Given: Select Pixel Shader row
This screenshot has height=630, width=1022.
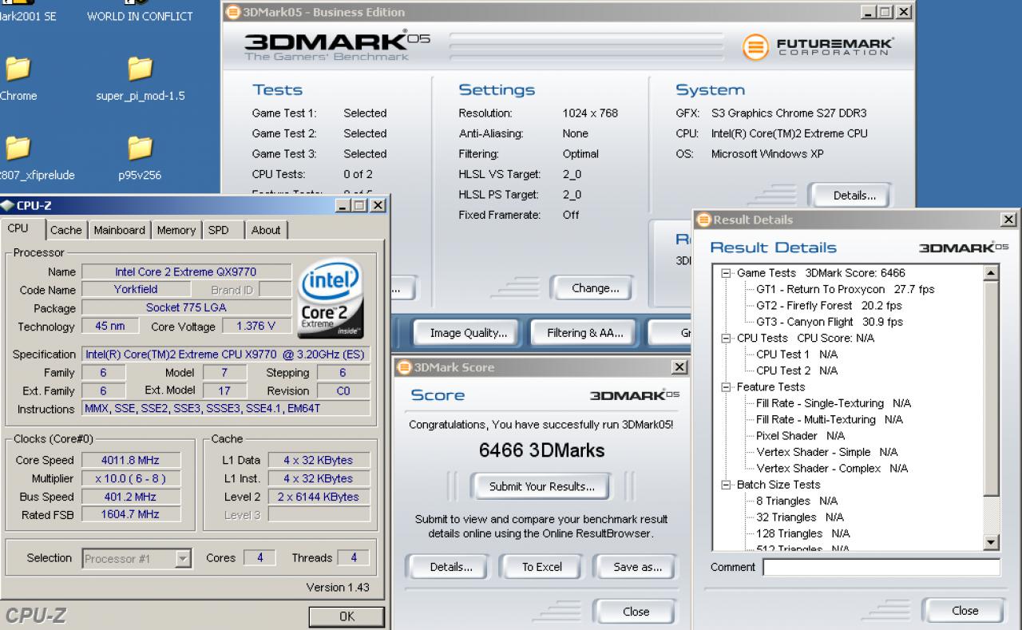Looking at the screenshot, I should (800, 436).
